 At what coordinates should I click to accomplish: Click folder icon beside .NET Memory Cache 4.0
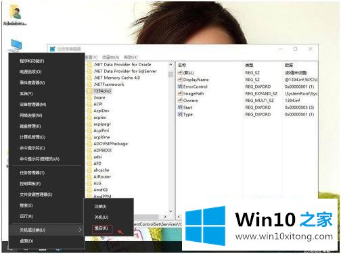point(90,78)
